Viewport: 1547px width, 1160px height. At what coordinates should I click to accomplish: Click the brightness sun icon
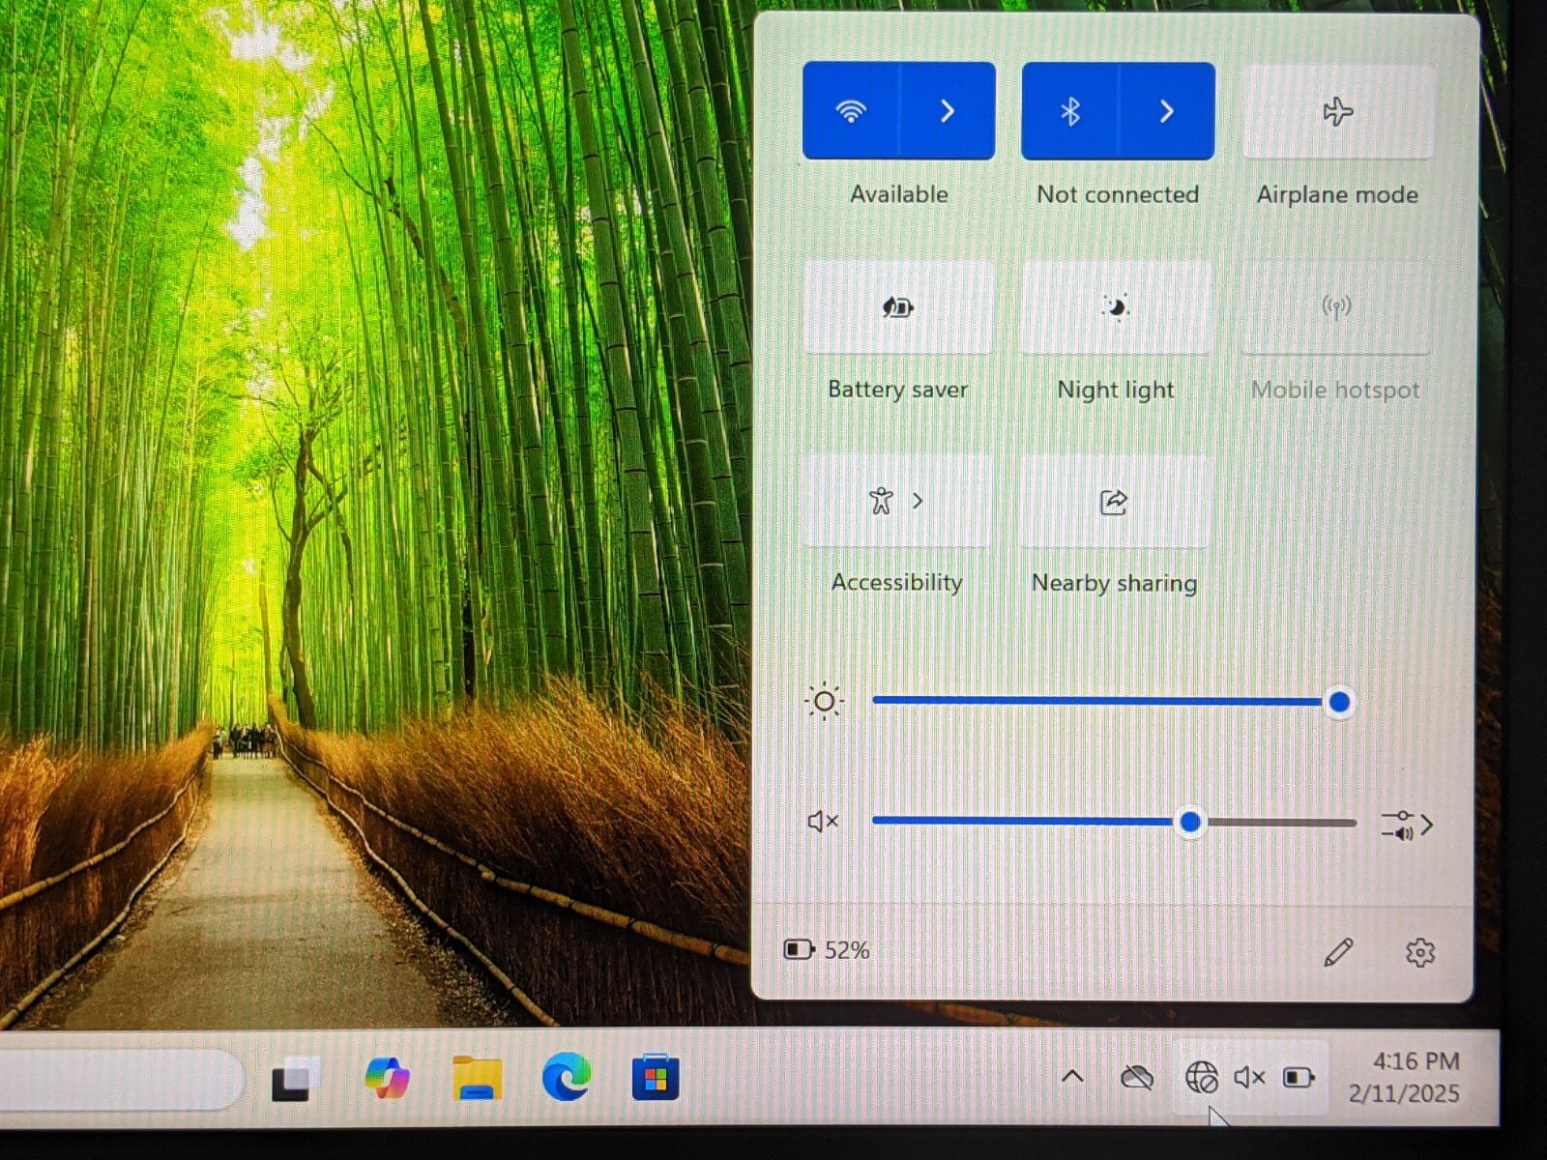pos(824,702)
